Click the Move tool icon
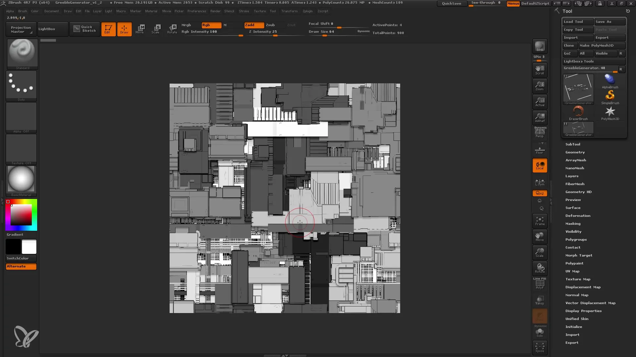This screenshot has height=357, width=636. [139, 29]
